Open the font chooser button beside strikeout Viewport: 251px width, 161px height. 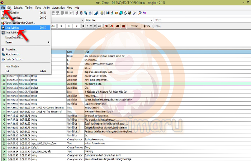click(99, 26)
